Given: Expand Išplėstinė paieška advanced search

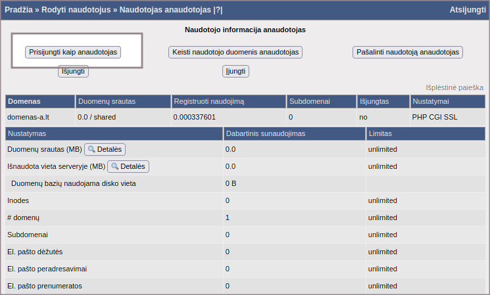Looking at the screenshot, I should pos(454,87).
